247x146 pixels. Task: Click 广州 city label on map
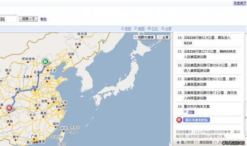coord(34,136)
